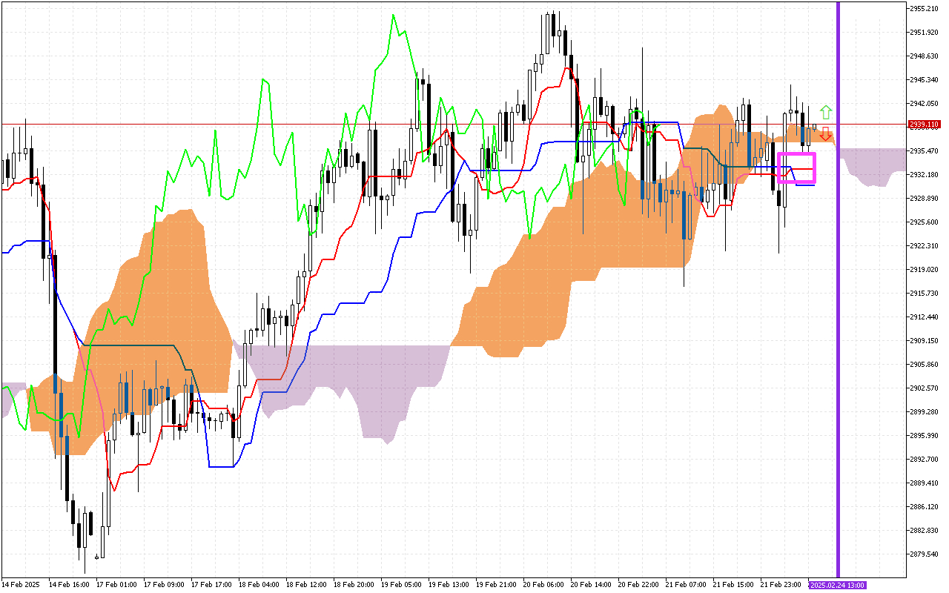The image size is (949, 593).
Task: Click the 2951.920 price scale label
Action: pyautogui.click(x=925, y=33)
